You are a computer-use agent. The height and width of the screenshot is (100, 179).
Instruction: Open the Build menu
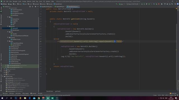pos(34,1)
